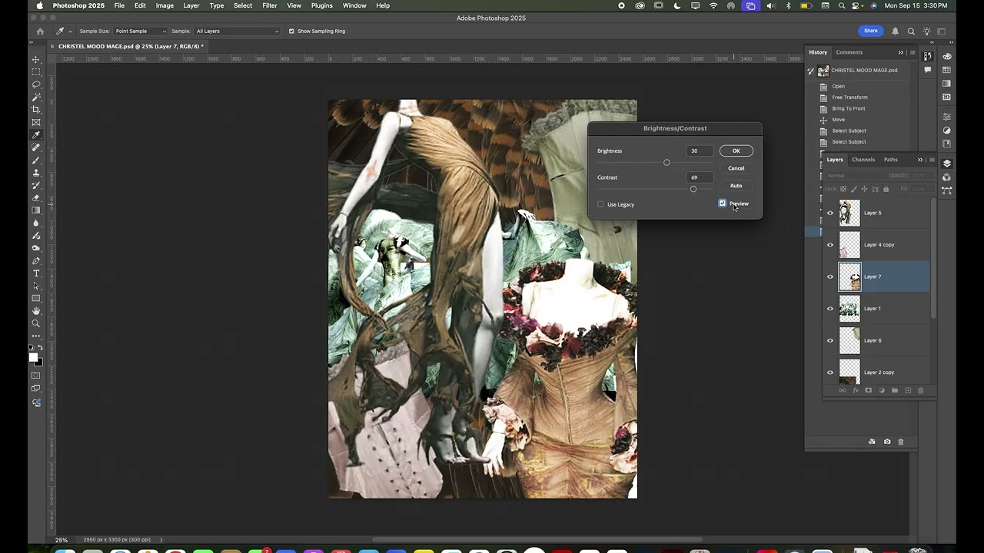Click the Contrast slider handle
The width and height of the screenshot is (984, 553).
click(x=693, y=189)
